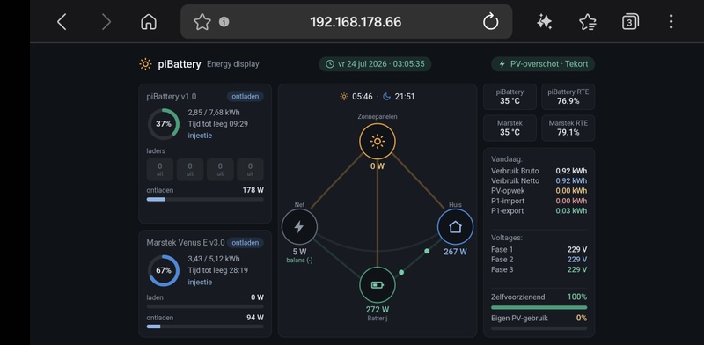The width and height of the screenshot is (704, 345).
Task: Open the browser three-dot menu
Action: point(671,21)
